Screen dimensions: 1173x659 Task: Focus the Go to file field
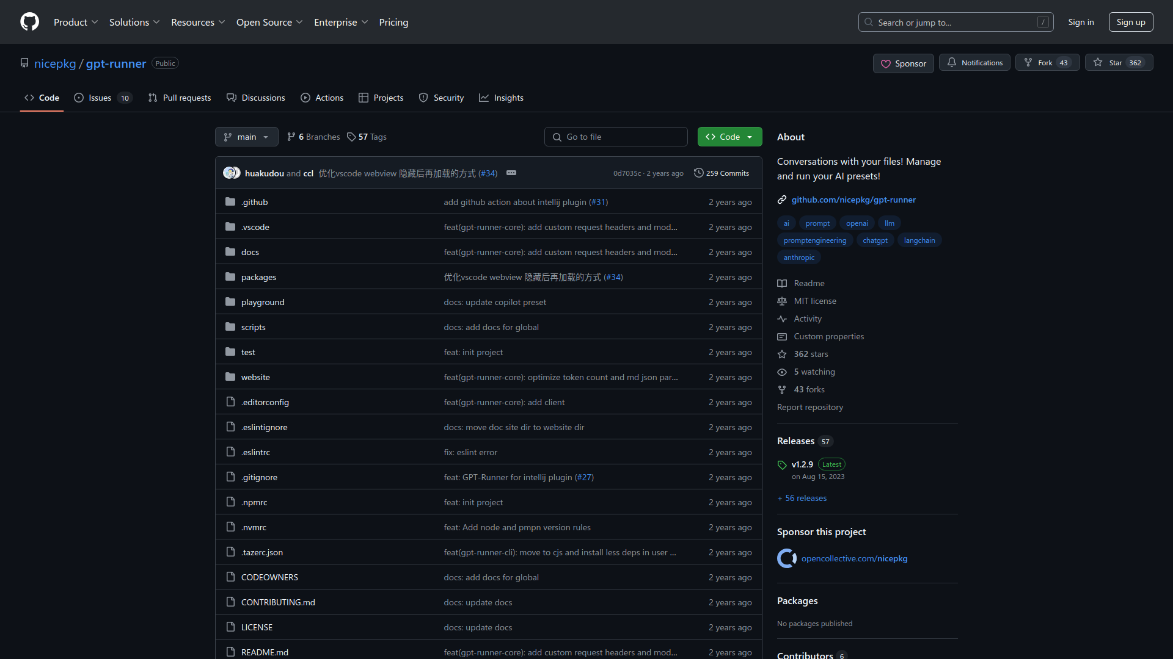point(616,137)
